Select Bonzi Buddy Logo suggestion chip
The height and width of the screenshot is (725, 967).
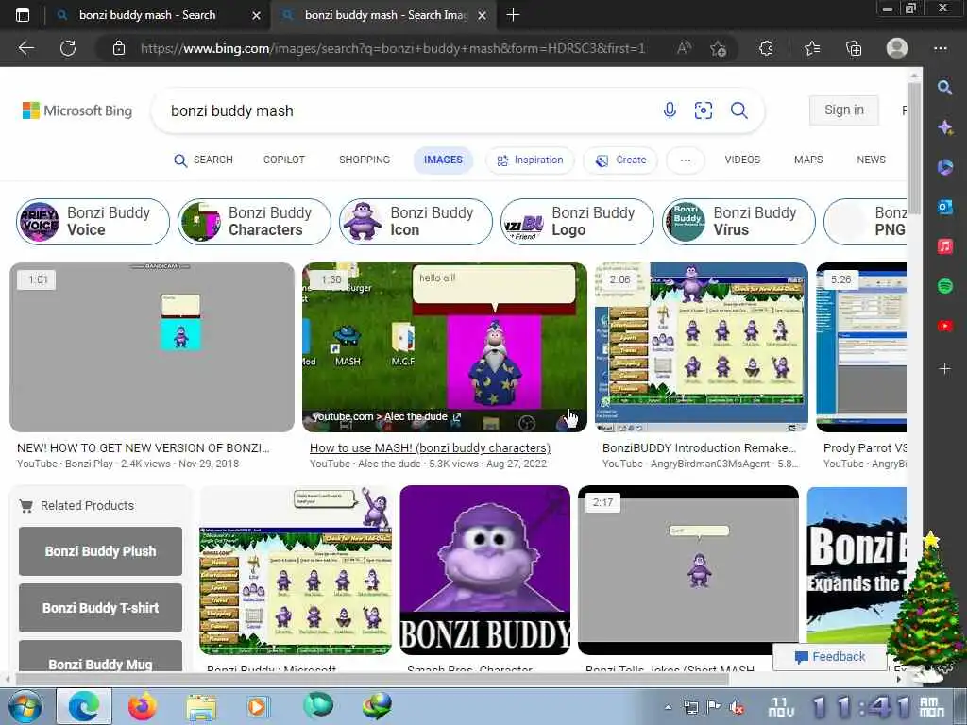pyautogui.click(x=577, y=221)
